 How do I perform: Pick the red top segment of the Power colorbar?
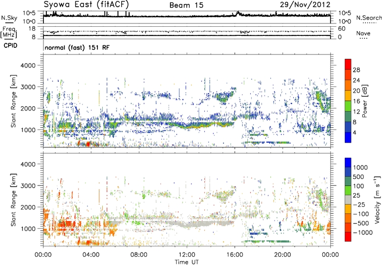(348, 64)
